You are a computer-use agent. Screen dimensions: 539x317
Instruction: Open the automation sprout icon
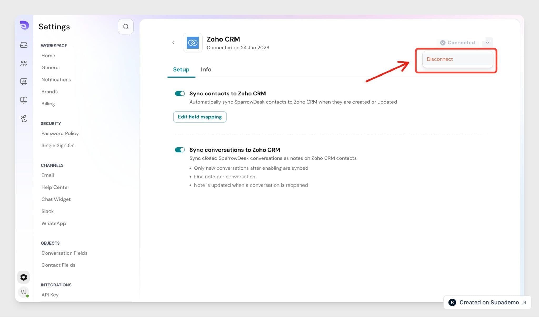(24, 119)
